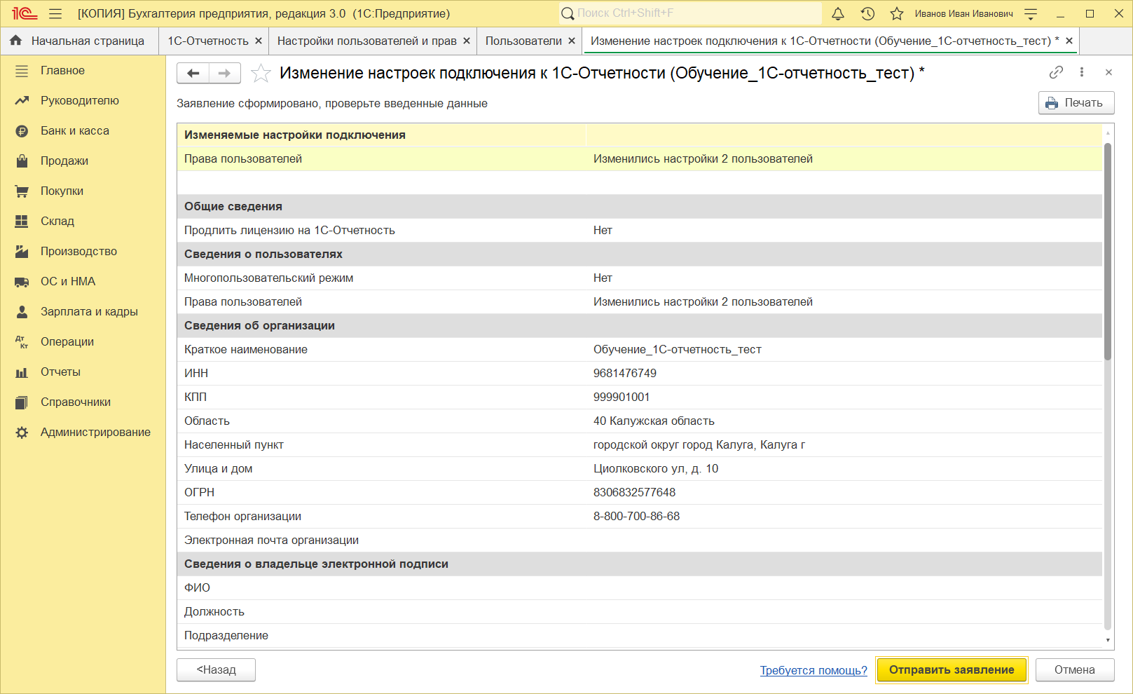The height and width of the screenshot is (694, 1133).
Task: Click scrollbar down arrow at table bottom
Action: [x=1108, y=640]
